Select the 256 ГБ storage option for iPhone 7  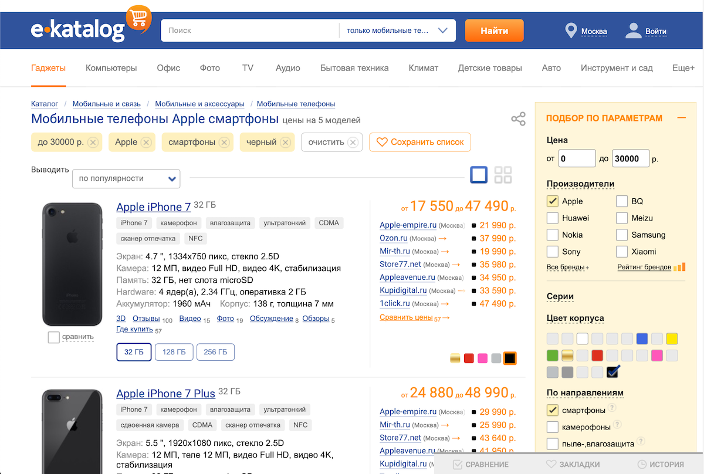215,352
